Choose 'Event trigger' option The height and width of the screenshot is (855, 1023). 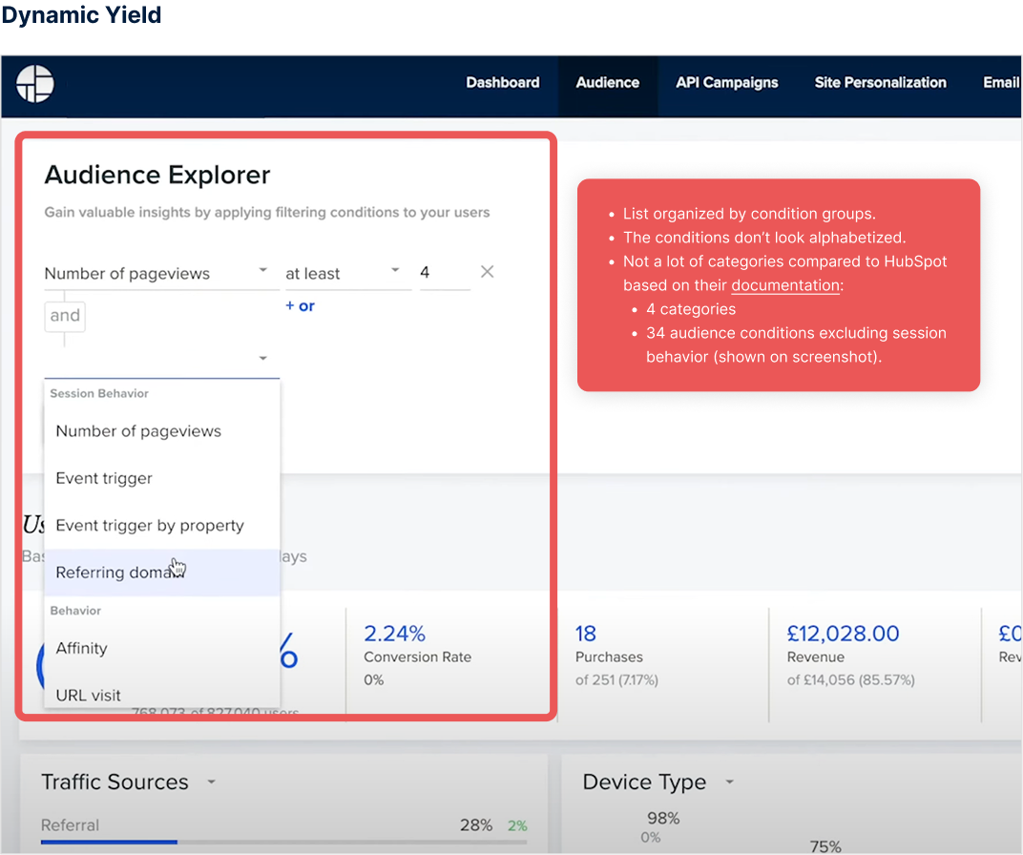[x=162, y=478]
